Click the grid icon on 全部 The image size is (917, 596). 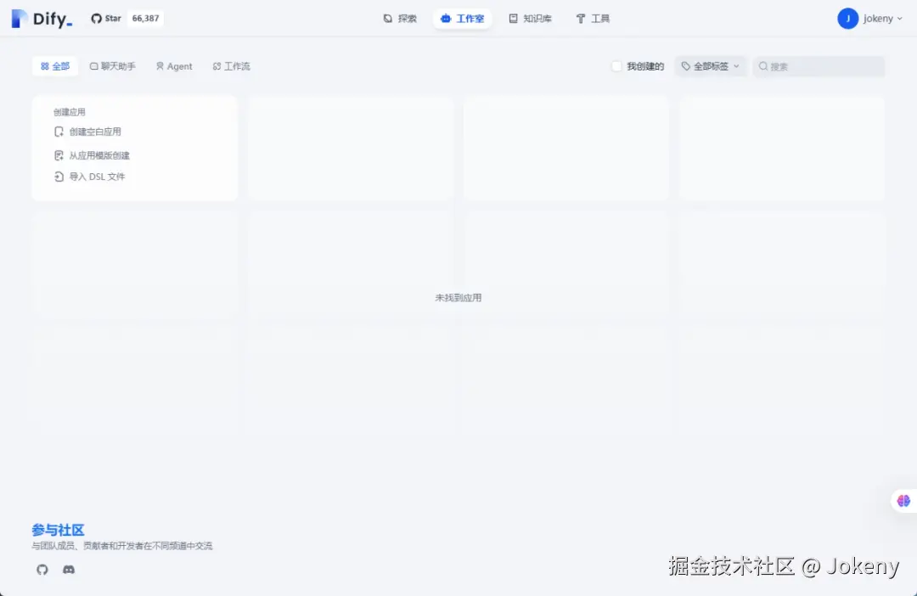(44, 66)
